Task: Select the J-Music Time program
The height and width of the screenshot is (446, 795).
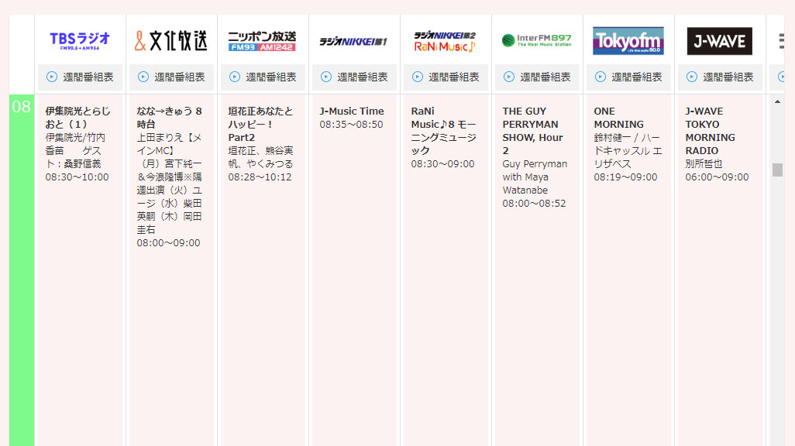Action: click(354, 116)
